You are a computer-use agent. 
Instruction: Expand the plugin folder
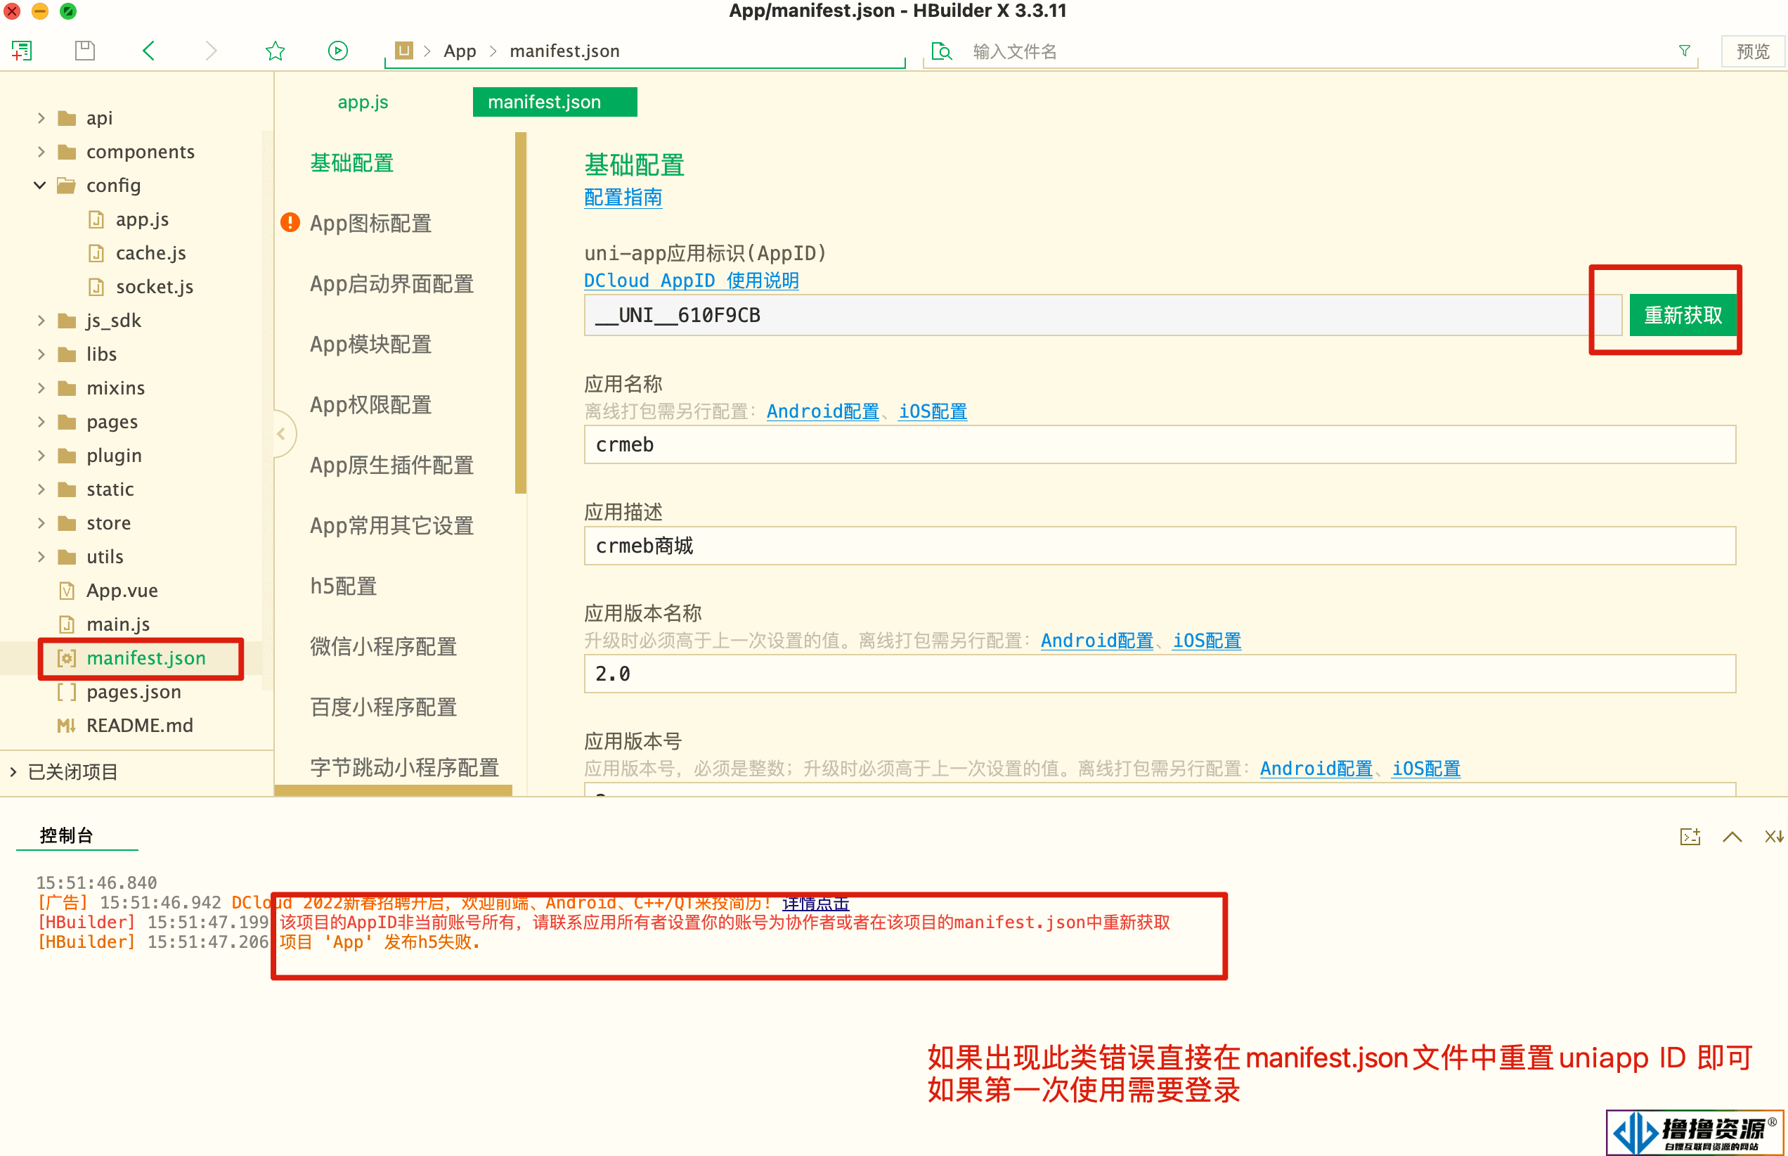coord(41,456)
